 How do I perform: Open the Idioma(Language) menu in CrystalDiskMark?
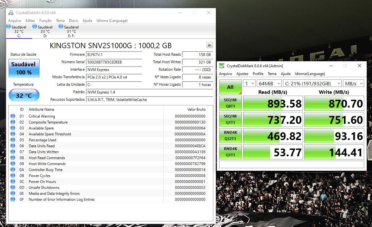point(310,74)
